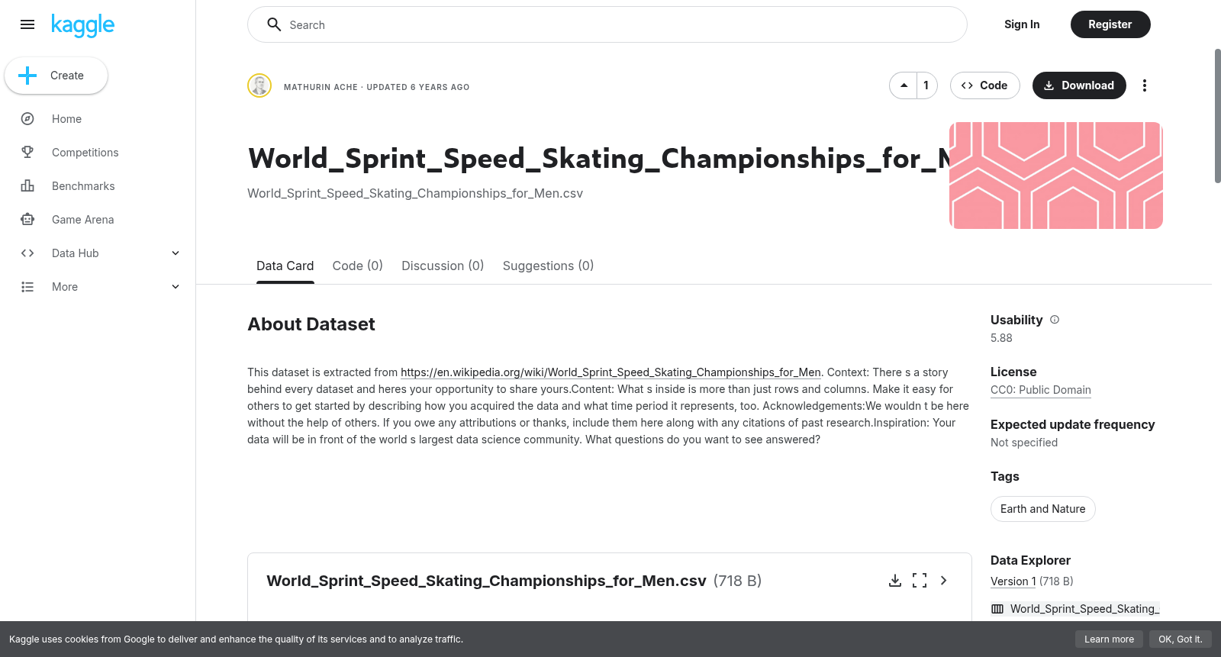Switch to the Code (0) tab

[358, 266]
